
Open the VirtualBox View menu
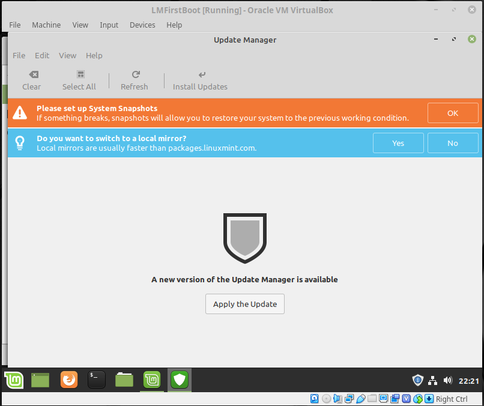80,25
